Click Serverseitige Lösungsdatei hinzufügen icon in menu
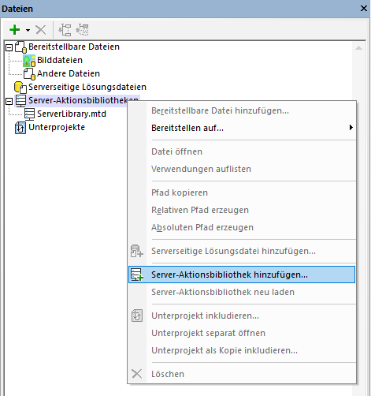Viewport: 371px width, 396px height. (x=137, y=251)
